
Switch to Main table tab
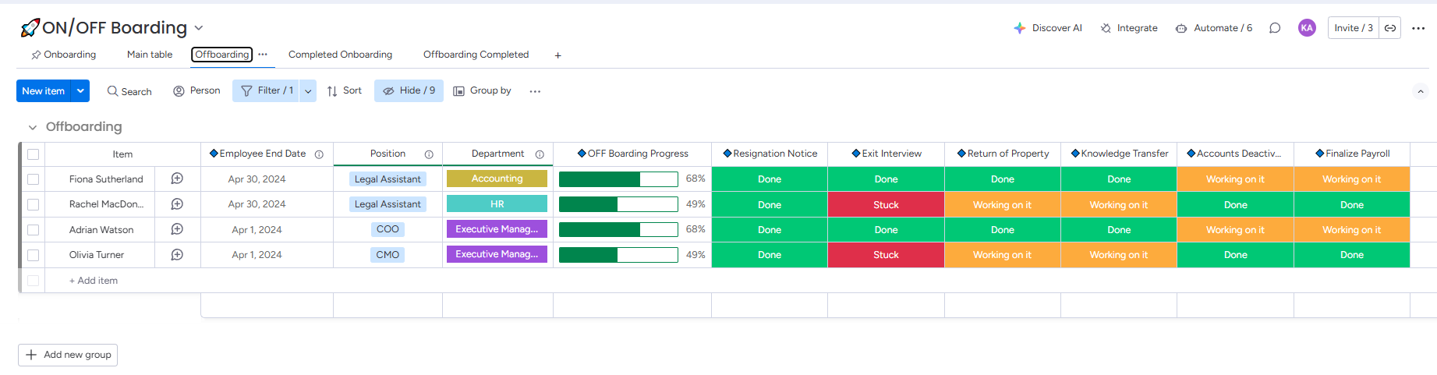[x=150, y=55]
